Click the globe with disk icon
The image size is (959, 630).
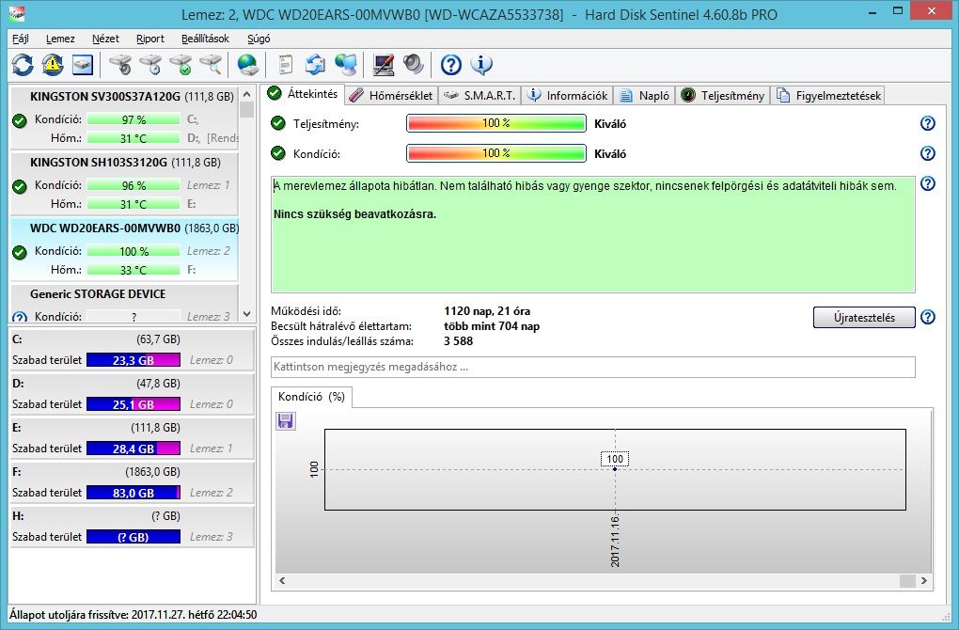[247, 64]
